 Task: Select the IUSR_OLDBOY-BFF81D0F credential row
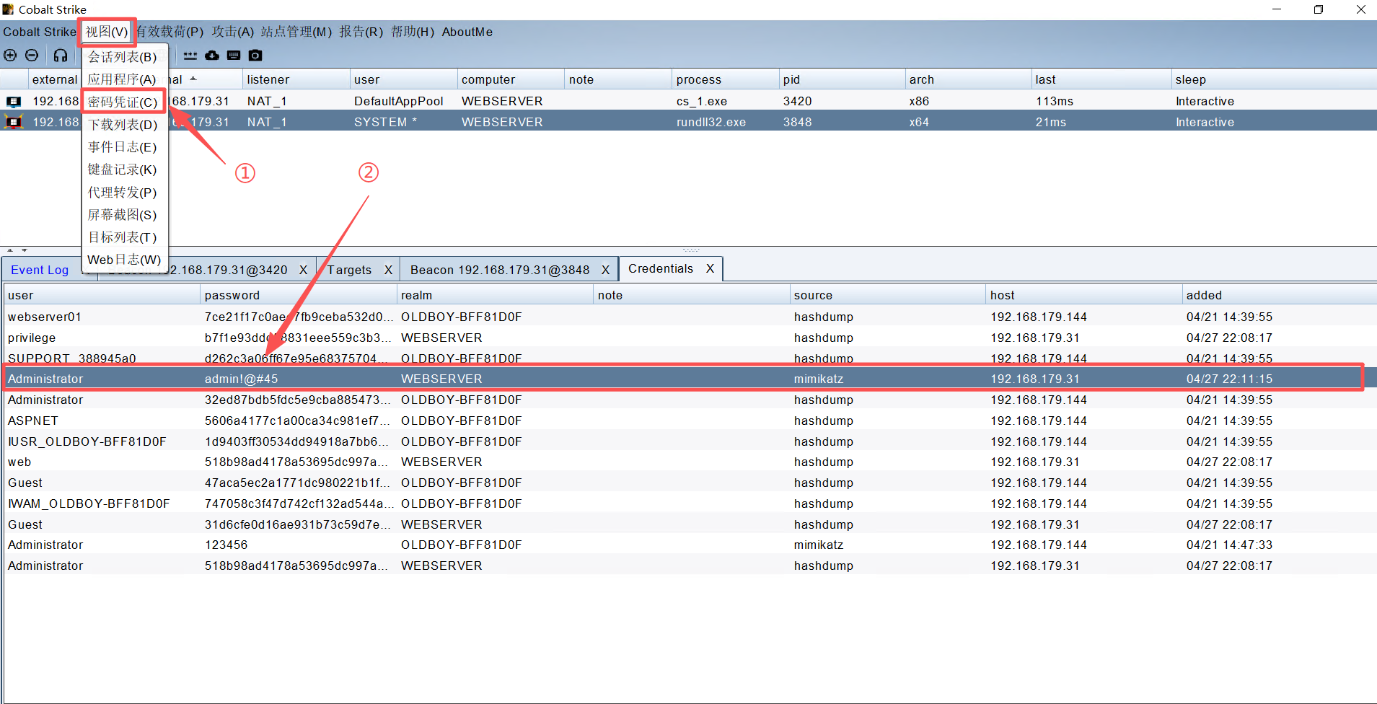pyautogui.click(x=690, y=441)
